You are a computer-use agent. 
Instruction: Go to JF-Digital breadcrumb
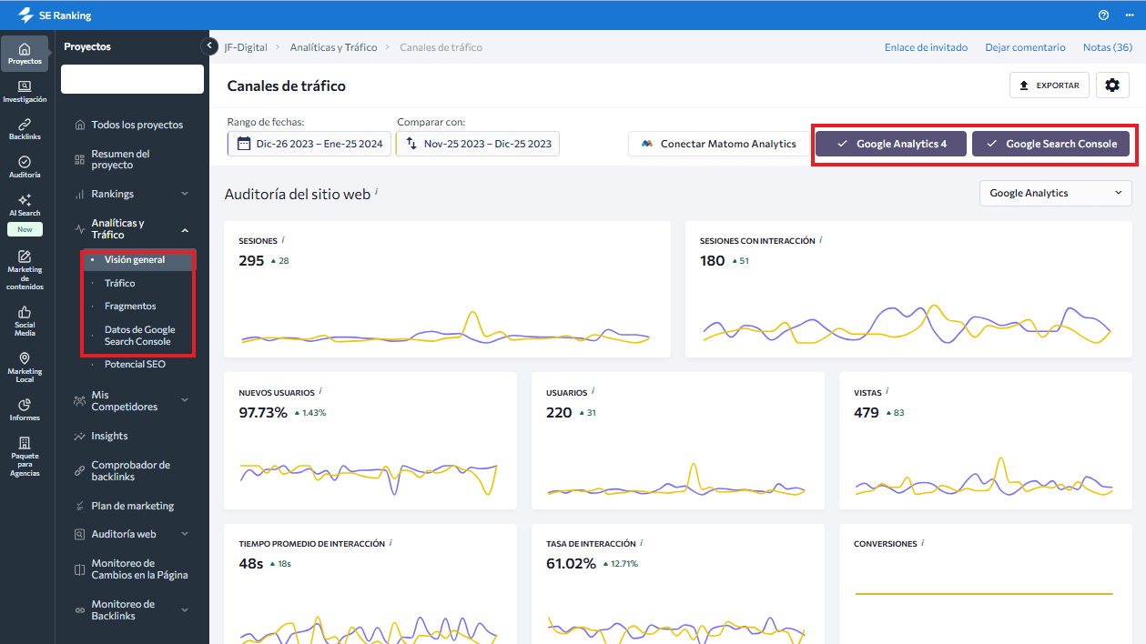point(247,47)
